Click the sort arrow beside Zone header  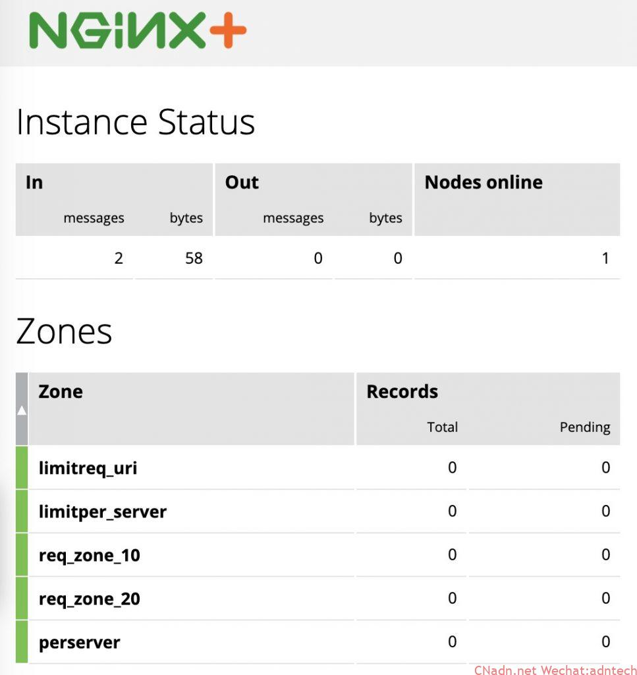click(x=22, y=410)
